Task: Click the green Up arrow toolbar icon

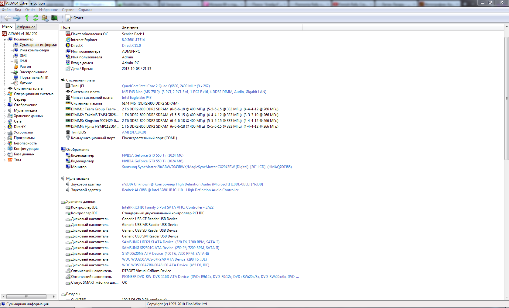Action: click(27, 18)
